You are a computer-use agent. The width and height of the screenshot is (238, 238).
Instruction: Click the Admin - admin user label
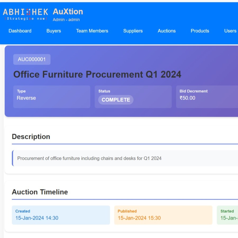pos(66,20)
